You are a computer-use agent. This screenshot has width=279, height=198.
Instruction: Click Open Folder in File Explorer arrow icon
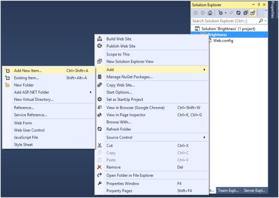[x=100, y=175]
